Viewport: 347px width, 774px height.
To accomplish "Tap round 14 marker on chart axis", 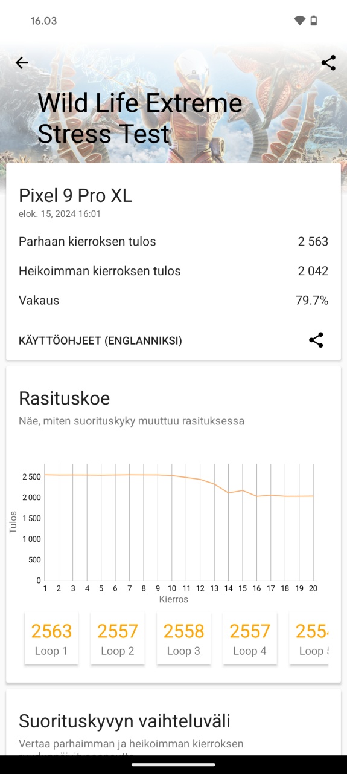I will 229,588.
